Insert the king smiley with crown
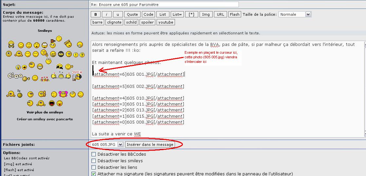 point(68,44)
